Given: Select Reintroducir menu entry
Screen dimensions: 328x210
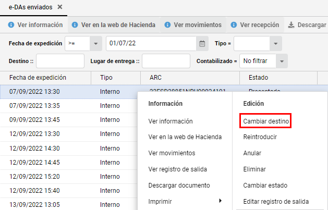Looking at the screenshot, I should [260, 137].
